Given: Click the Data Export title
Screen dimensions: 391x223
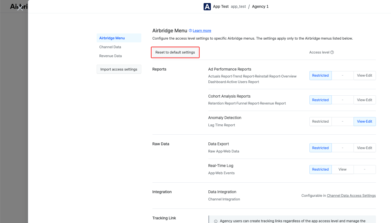Looking at the screenshot, I should [218, 144].
